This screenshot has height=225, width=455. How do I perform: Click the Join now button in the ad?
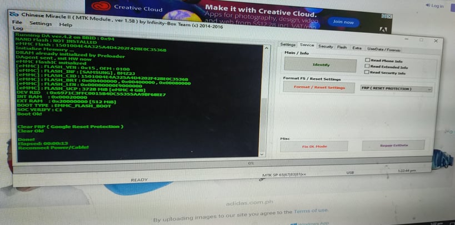point(343,22)
